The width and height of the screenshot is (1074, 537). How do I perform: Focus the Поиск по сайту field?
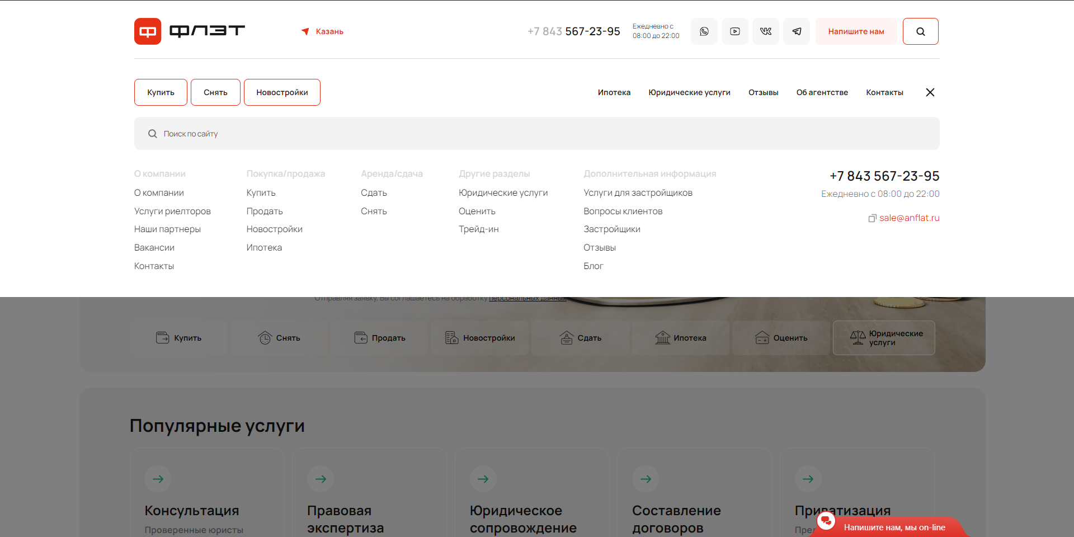[x=537, y=134]
